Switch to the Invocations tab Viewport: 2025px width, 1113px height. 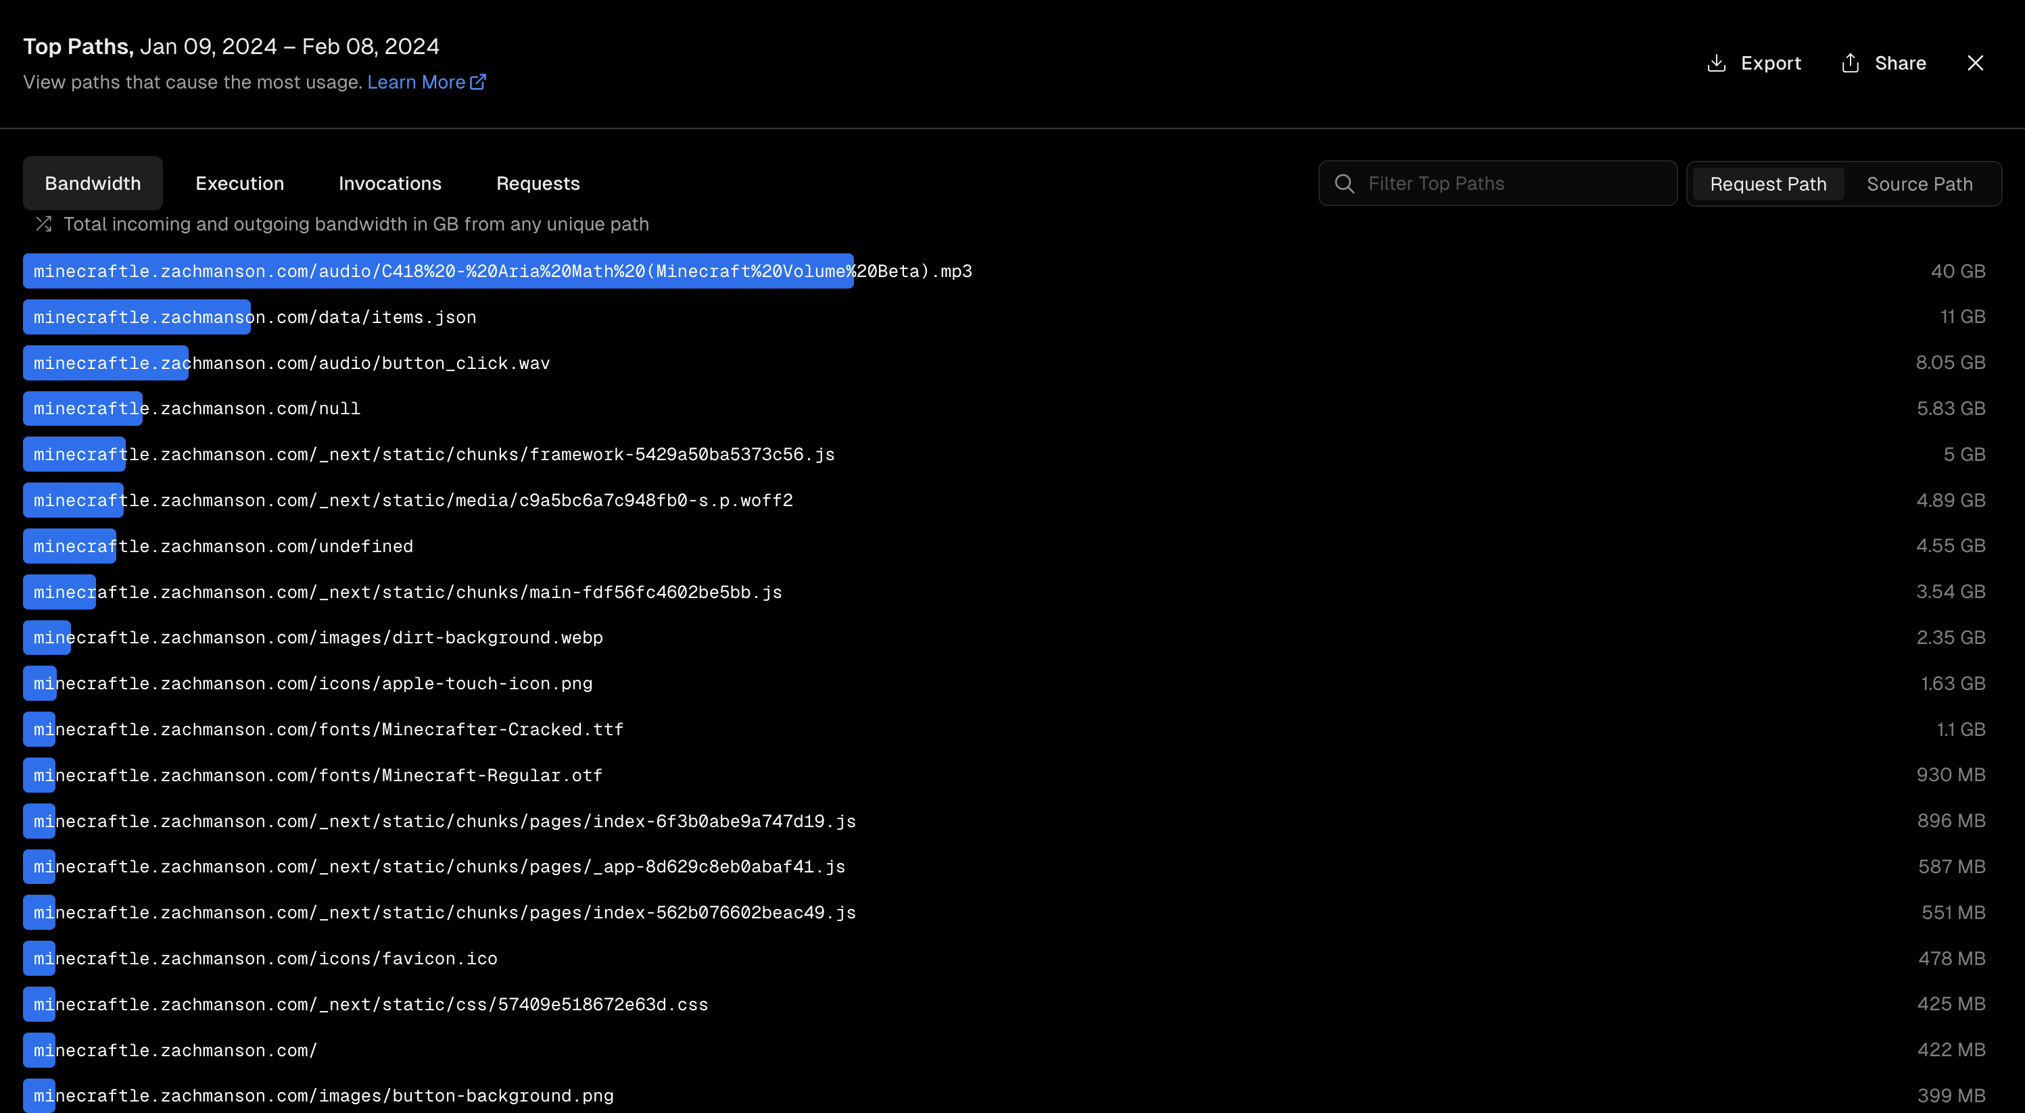pyautogui.click(x=390, y=183)
